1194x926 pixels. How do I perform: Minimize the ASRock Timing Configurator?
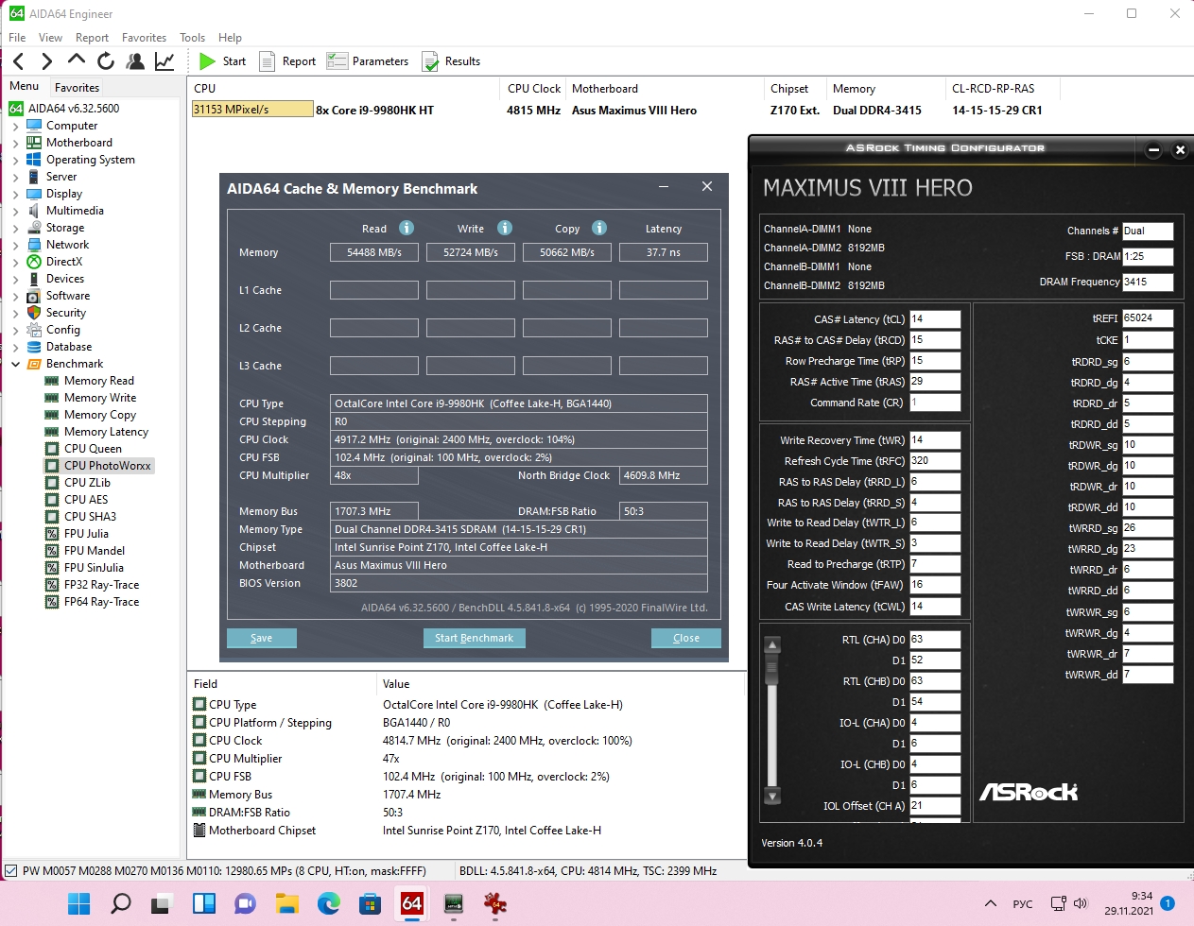pos(1153,149)
